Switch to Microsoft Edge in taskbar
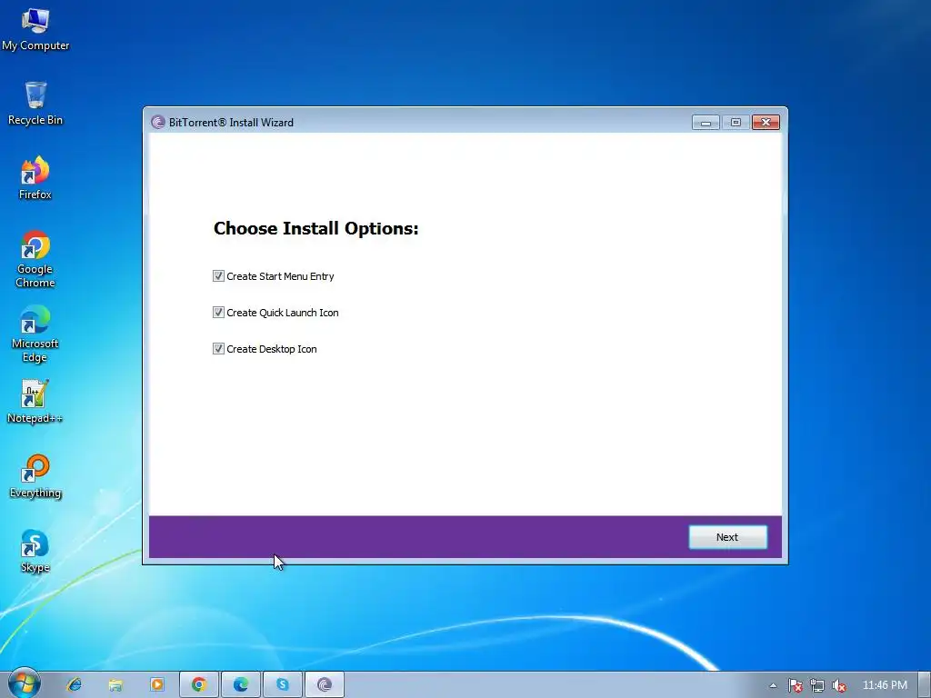Screen dimensions: 931x698 240,684
